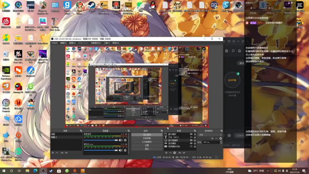309x174 pixels.
Task: Click transition duration input field
Action: (211, 142)
